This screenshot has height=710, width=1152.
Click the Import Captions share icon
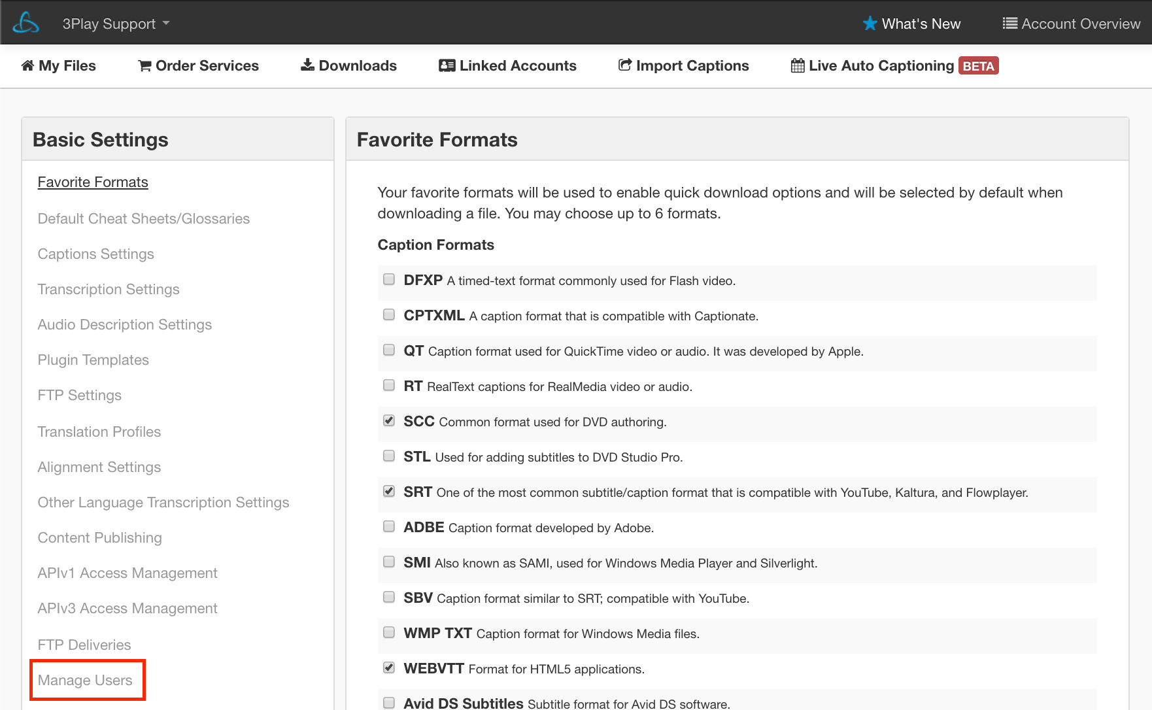click(x=625, y=65)
